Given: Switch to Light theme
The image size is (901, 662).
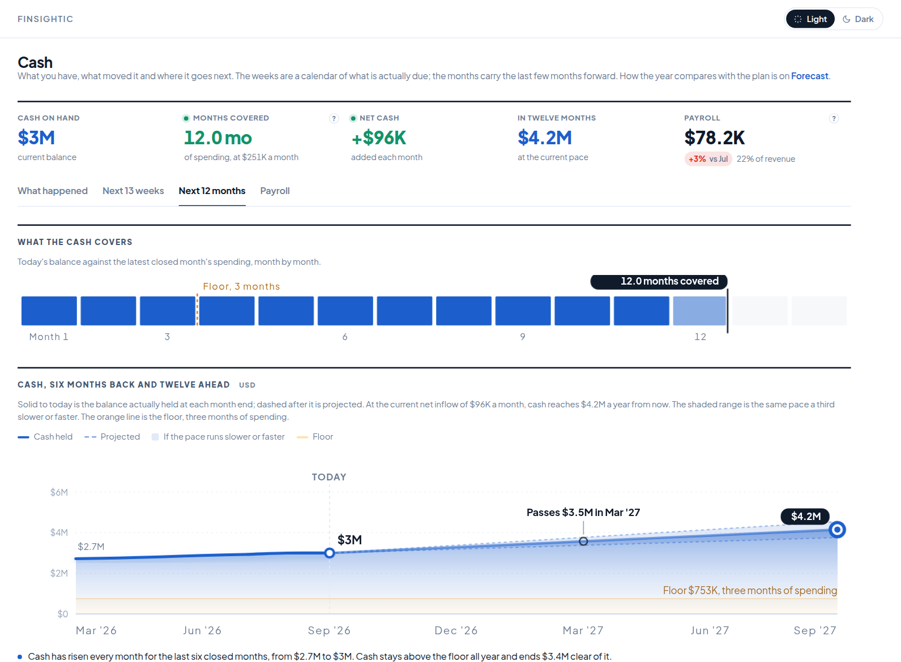Looking at the screenshot, I should [810, 19].
